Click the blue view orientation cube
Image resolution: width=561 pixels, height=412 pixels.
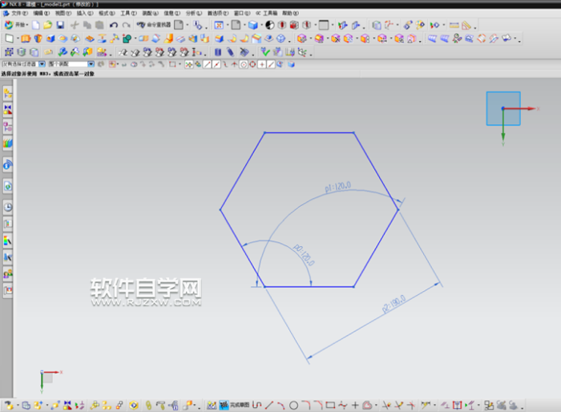[503, 108]
